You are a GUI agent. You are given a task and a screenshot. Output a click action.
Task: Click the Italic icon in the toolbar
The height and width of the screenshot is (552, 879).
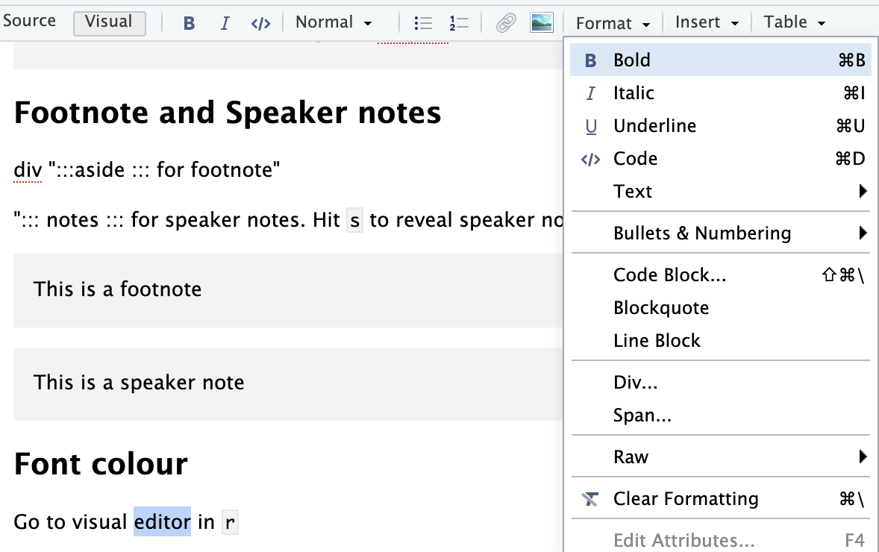(x=225, y=23)
